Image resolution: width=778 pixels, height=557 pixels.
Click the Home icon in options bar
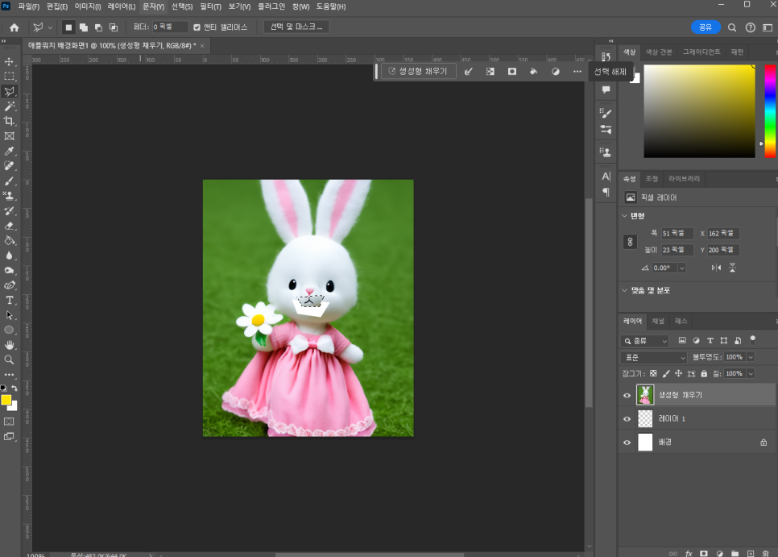[14, 27]
